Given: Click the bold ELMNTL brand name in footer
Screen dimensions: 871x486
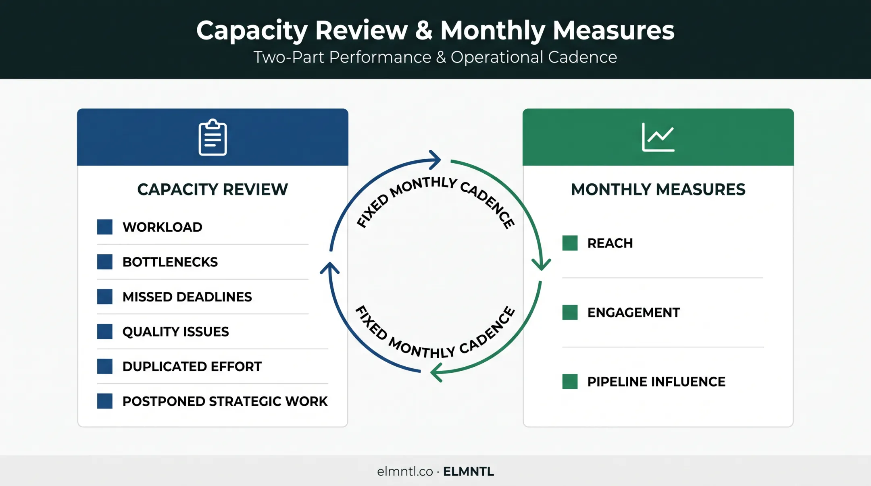Looking at the screenshot, I should click(469, 471).
